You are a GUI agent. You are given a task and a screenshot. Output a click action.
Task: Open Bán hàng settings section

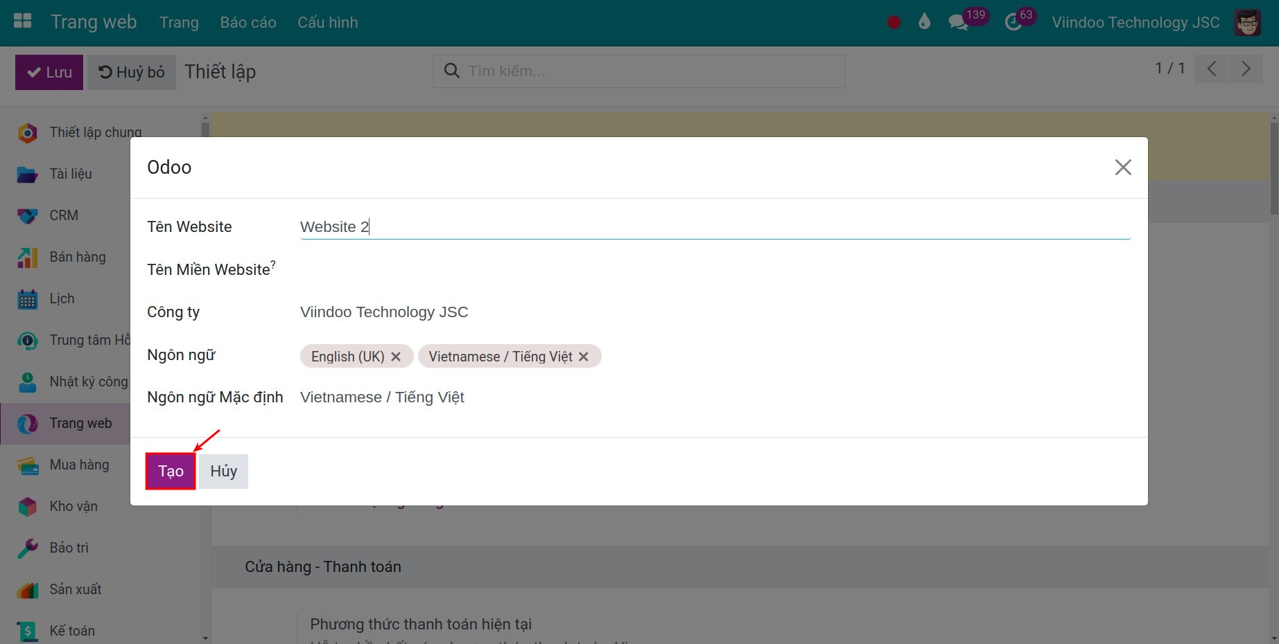pyautogui.click(x=100, y=257)
